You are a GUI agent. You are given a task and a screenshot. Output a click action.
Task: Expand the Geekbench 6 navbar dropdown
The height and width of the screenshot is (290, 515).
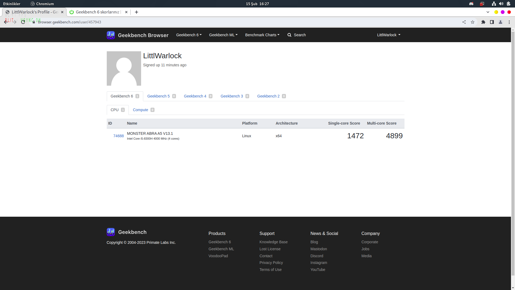click(189, 35)
